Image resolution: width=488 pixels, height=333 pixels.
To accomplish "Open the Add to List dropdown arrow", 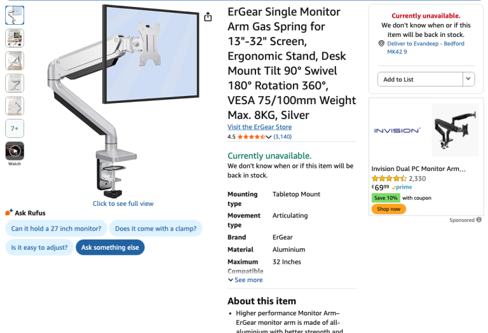I will [x=468, y=79].
